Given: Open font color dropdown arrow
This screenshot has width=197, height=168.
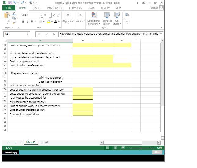Looking at the screenshot, I should point(59,22).
